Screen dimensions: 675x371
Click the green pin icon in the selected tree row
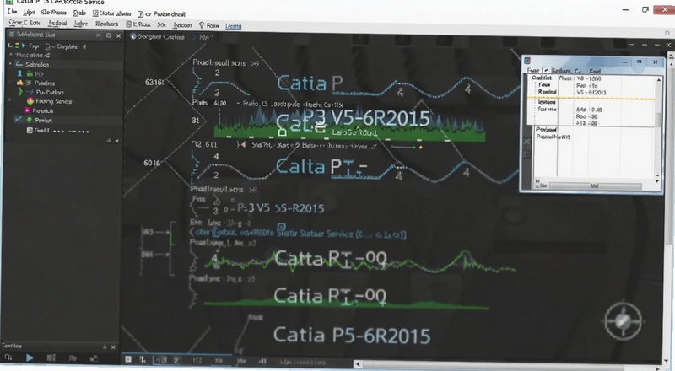pyautogui.click(x=30, y=120)
